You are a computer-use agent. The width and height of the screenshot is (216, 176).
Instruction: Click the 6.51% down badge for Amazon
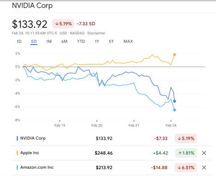[x=186, y=167]
